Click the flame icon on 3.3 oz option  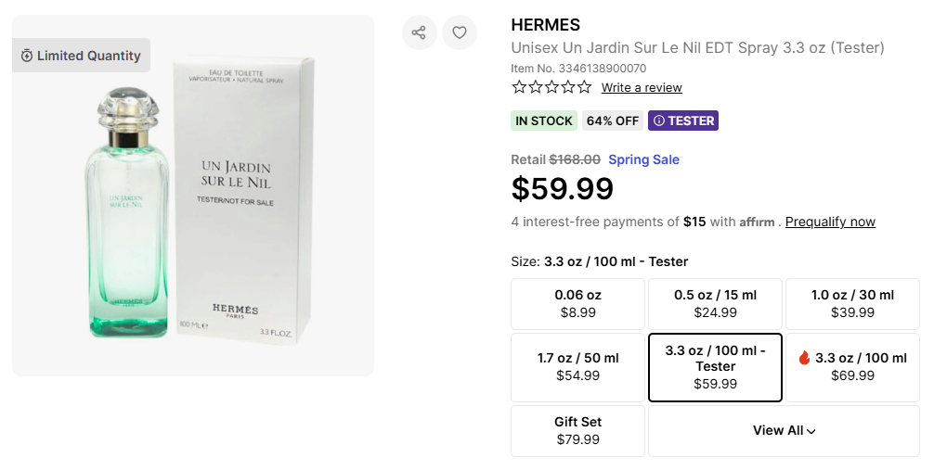(804, 358)
